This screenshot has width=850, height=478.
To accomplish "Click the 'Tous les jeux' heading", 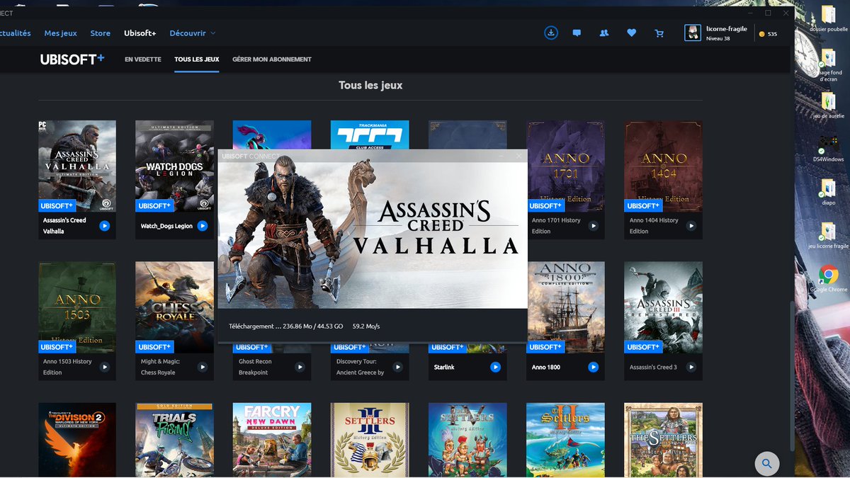I will pyautogui.click(x=370, y=85).
